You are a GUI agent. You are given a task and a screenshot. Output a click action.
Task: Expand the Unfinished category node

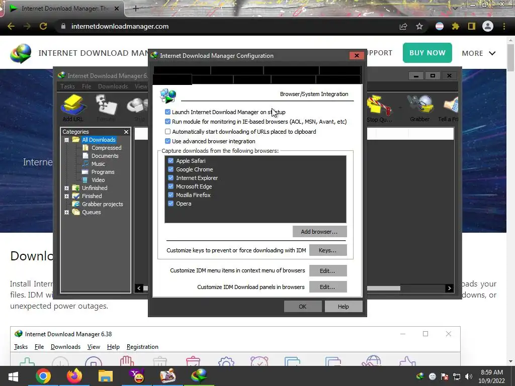pyautogui.click(x=66, y=188)
